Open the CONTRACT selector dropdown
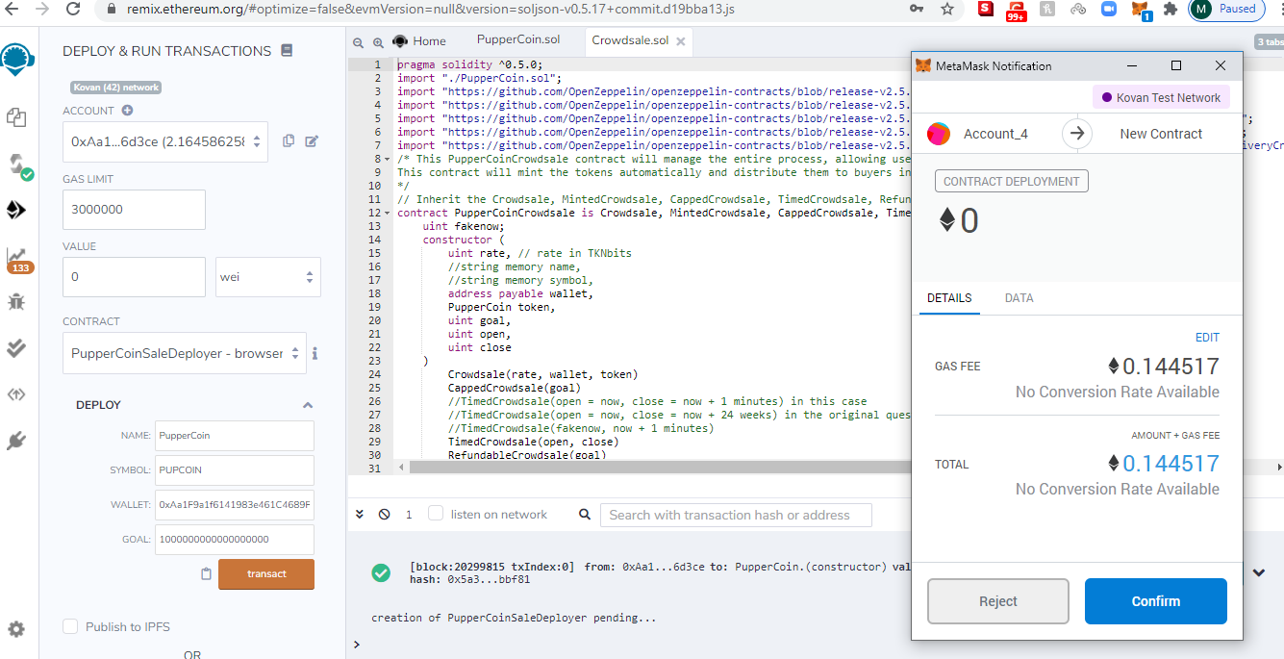The image size is (1284, 659). [185, 353]
